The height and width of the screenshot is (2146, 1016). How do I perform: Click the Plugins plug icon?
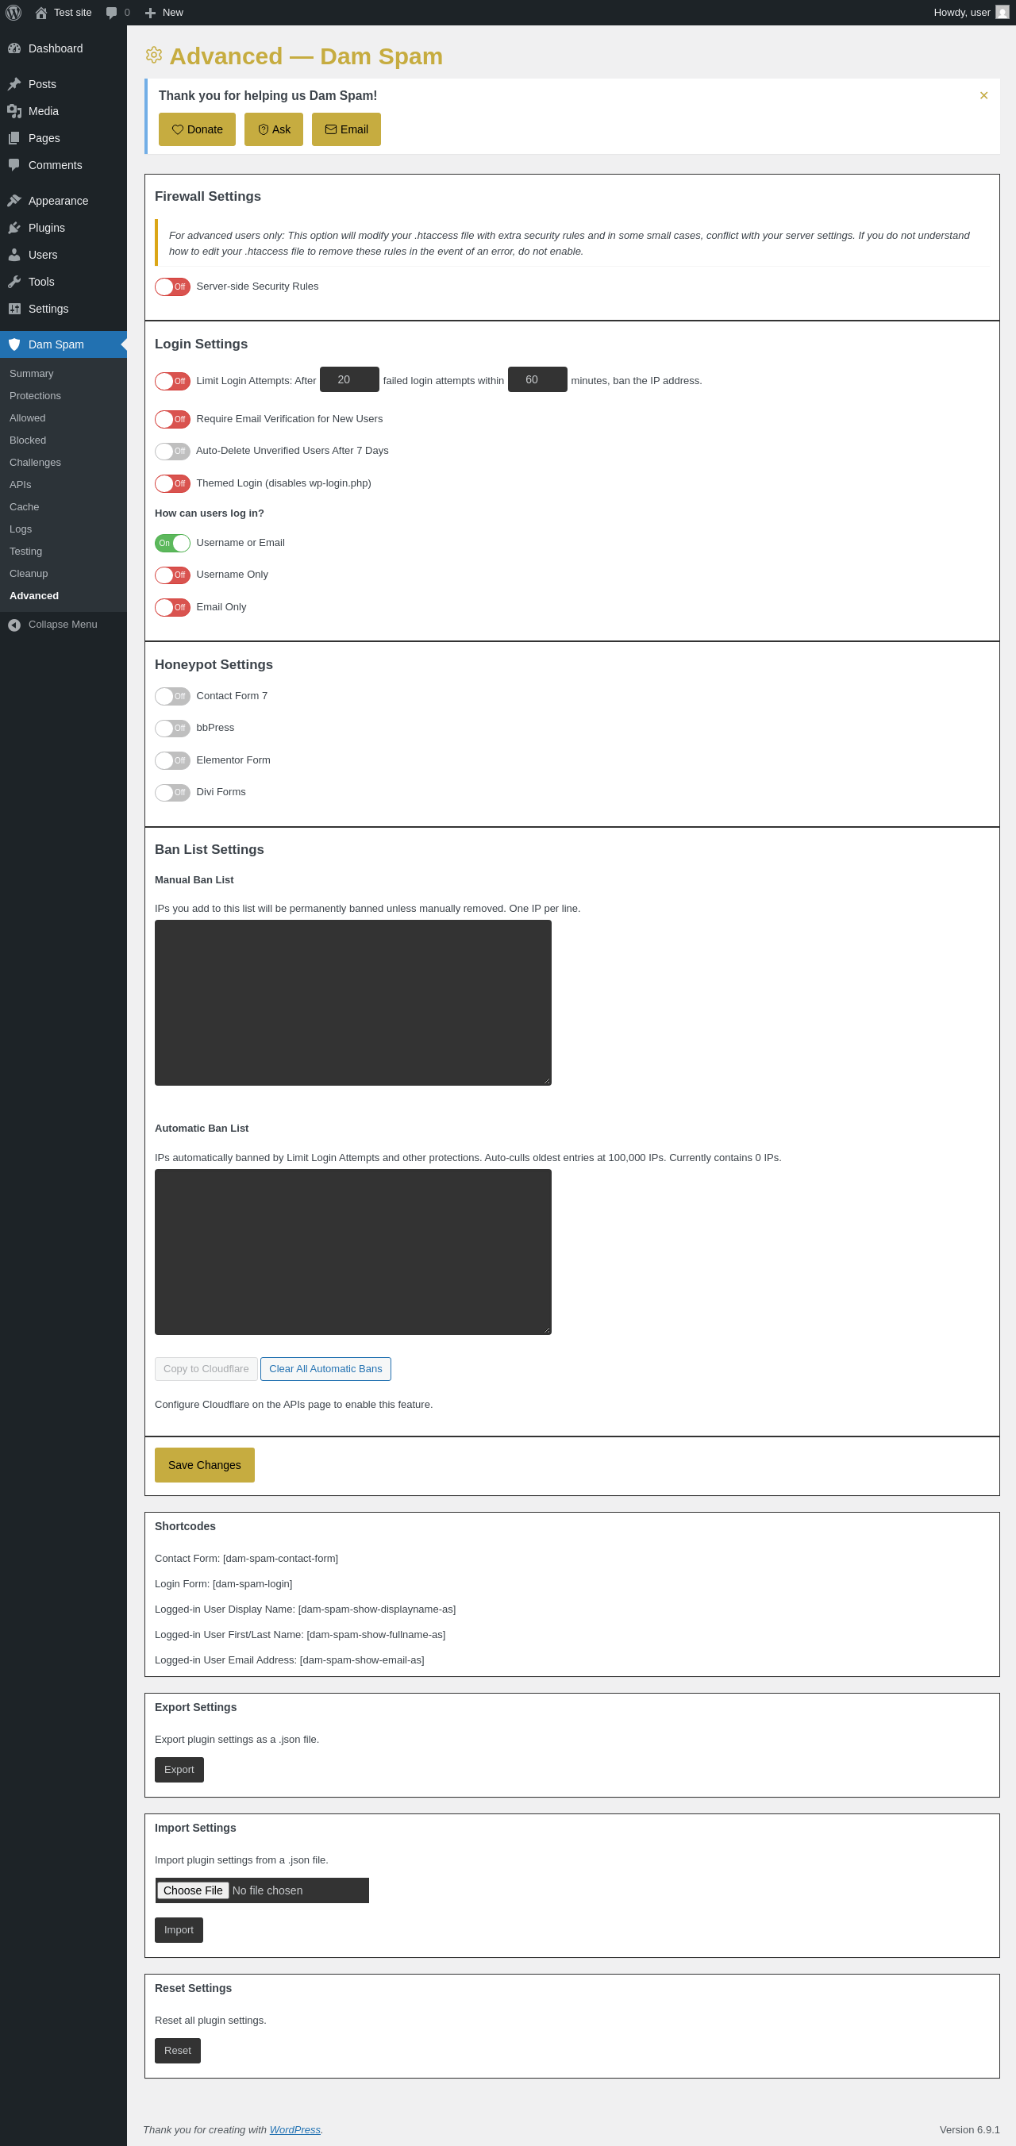(x=14, y=228)
